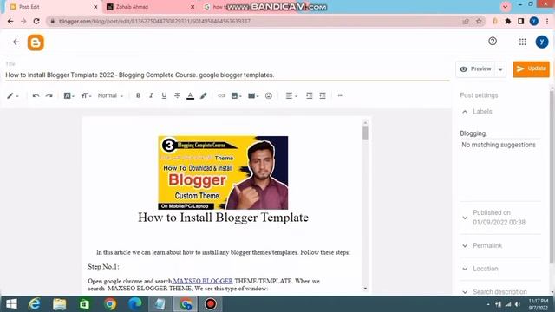Click the editor scrollbar down arrow

pos(365,289)
